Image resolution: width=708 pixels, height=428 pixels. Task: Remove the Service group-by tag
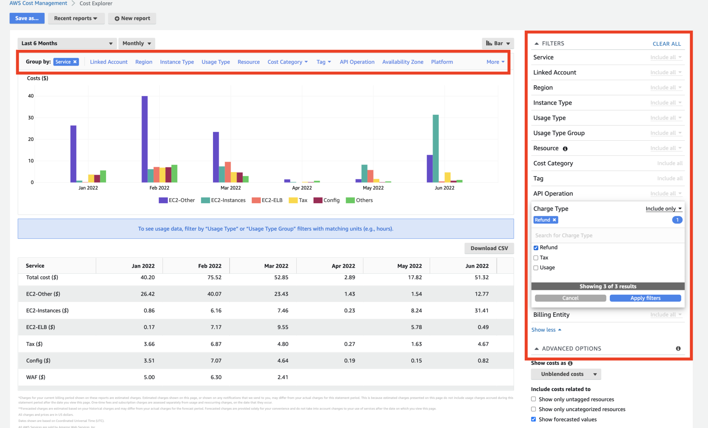[x=75, y=62]
